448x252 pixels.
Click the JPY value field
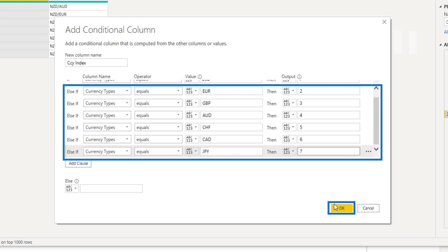pyautogui.click(x=231, y=151)
